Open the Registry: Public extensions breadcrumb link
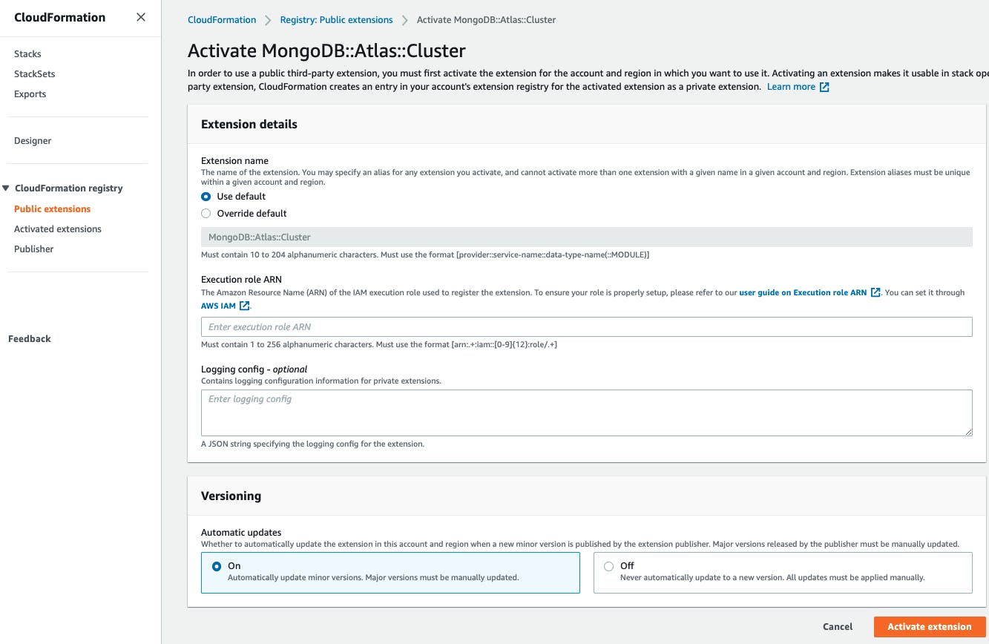Screen dimensions: 989x644 (336, 19)
